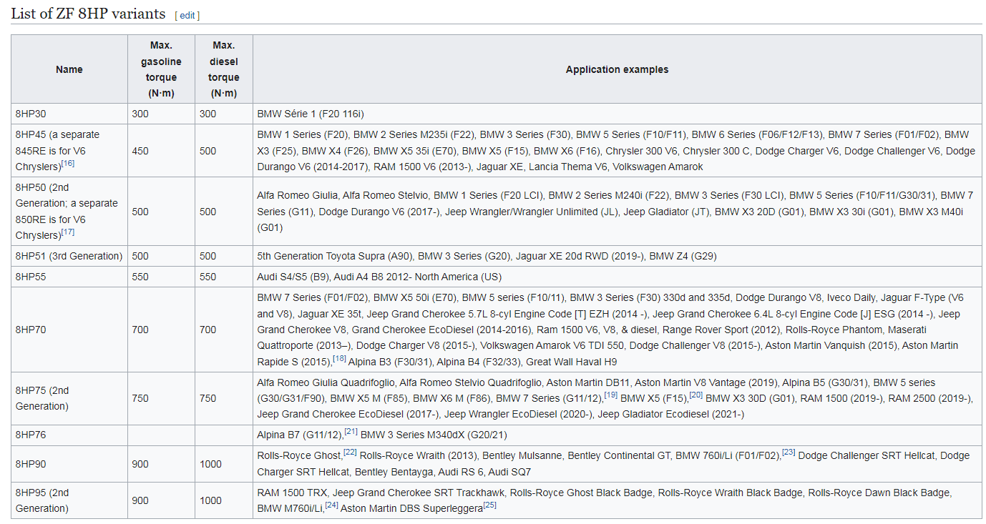Image resolution: width=986 pixels, height=524 pixels.
Task: Open reference 16 next to 8HP45 name
Action: 68,163
